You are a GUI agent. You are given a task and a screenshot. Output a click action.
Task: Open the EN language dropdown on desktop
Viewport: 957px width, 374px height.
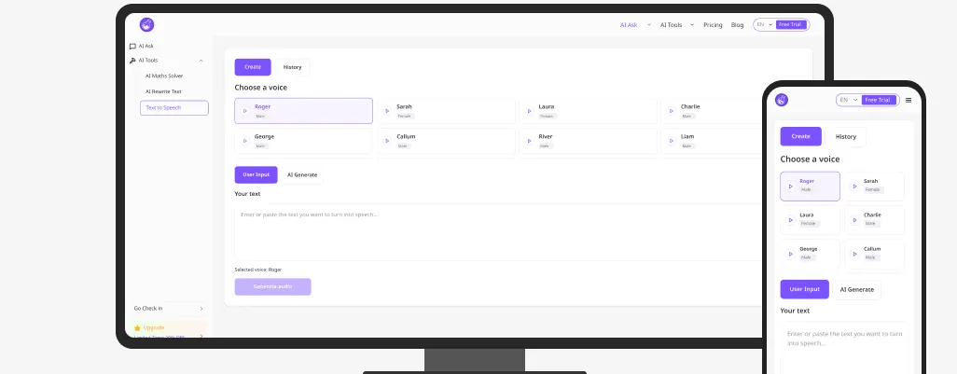click(765, 24)
